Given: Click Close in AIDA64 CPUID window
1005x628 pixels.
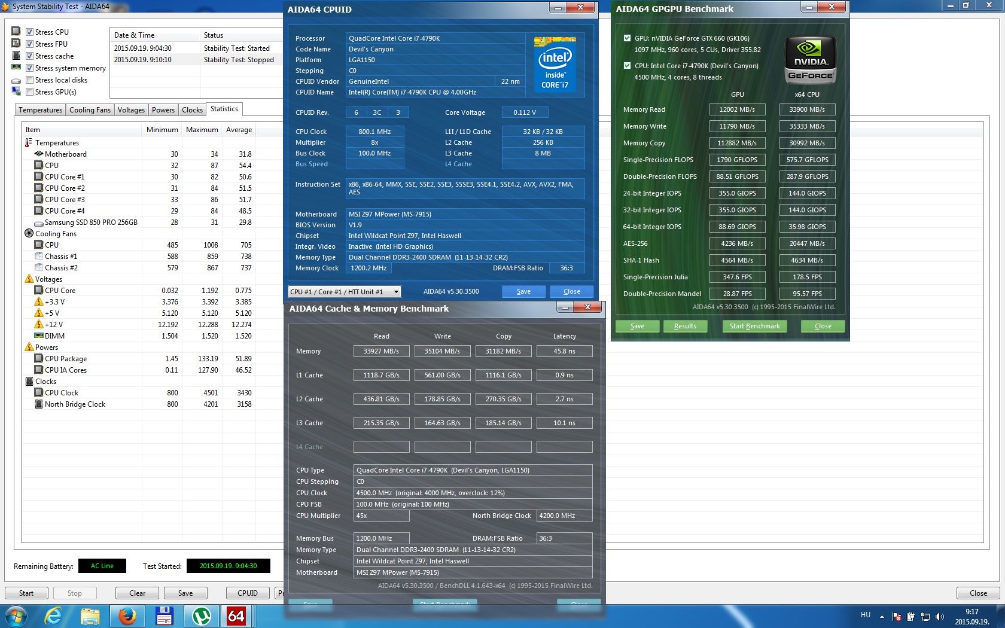Looking at the screenshot, I should [571, 291].
